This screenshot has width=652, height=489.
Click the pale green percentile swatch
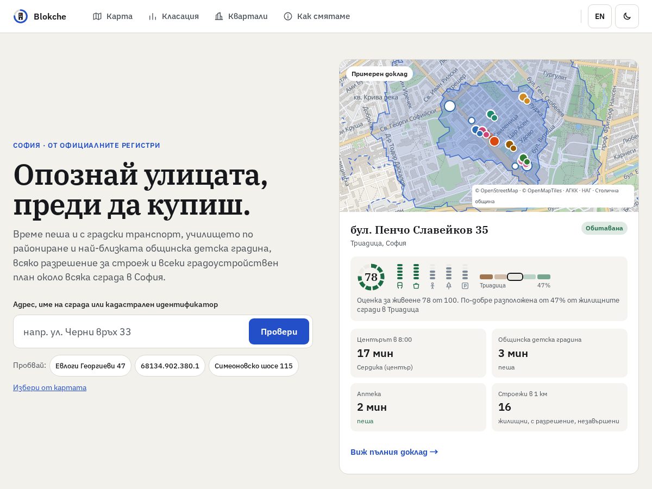530,277
